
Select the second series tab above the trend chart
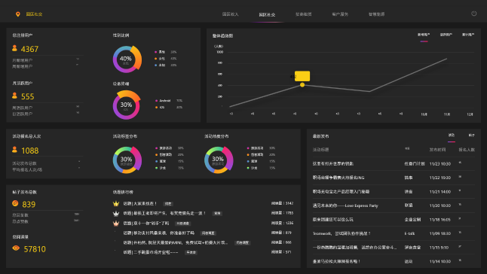446,35
